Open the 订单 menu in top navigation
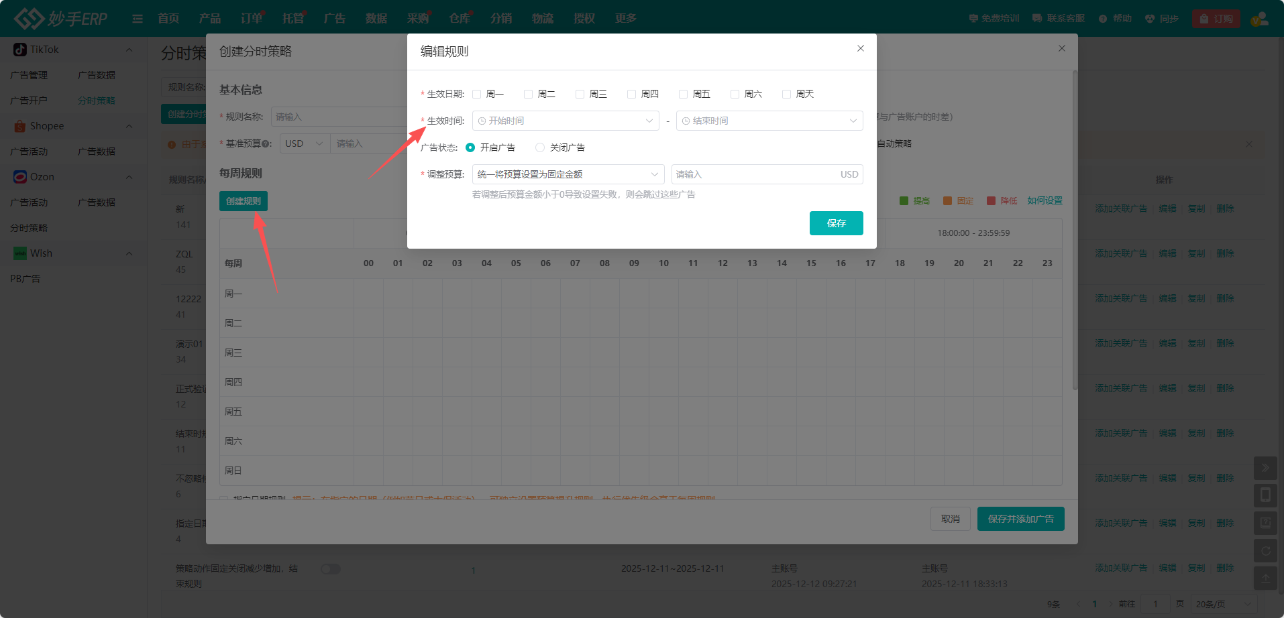1284x618 pixels. (x=251, y=18)
